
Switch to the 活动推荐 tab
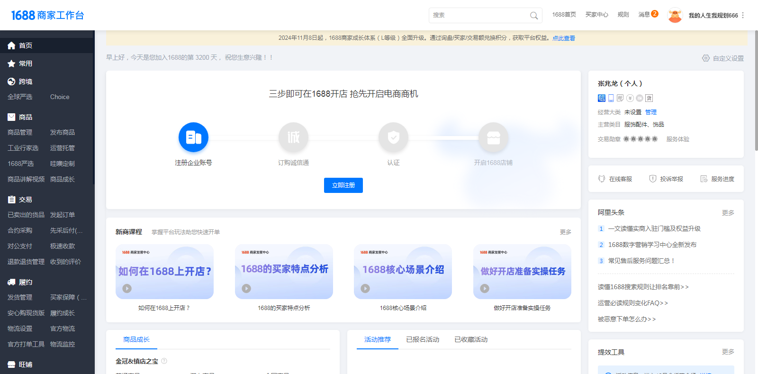[x=378, y=339]
